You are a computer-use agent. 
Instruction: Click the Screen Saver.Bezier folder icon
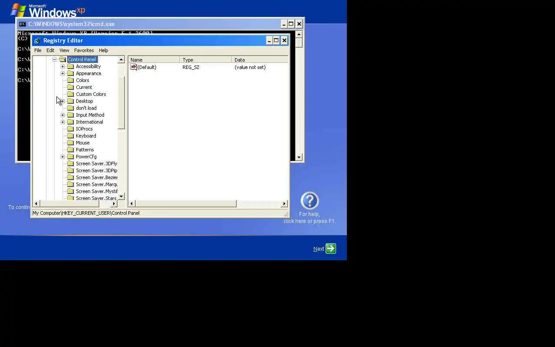[x=71, y=177]
